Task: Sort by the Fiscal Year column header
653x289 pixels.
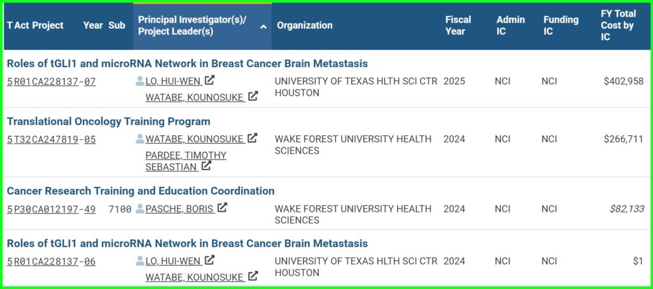Action: (x=458, y=26)
